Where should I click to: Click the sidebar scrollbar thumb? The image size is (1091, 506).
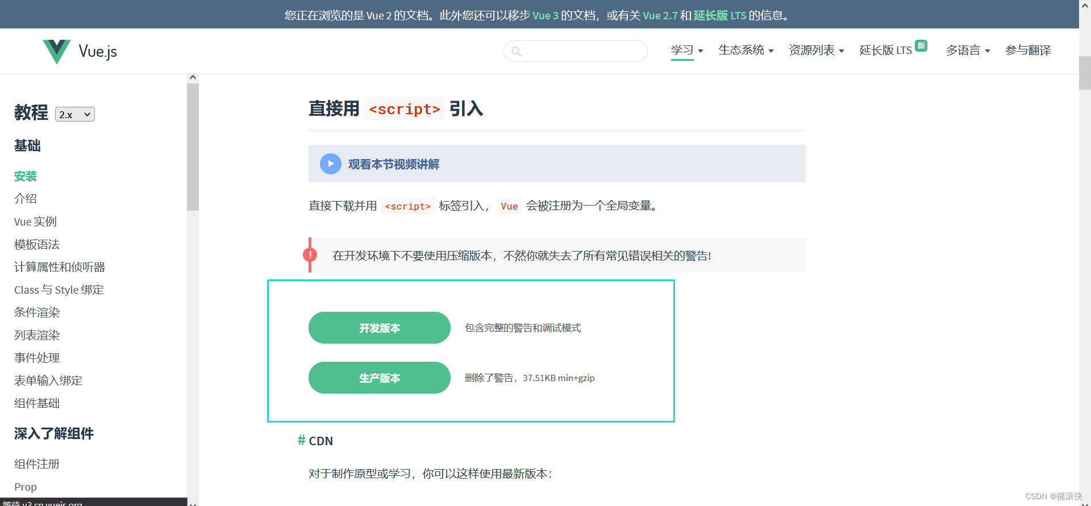[x=193, y=147]
